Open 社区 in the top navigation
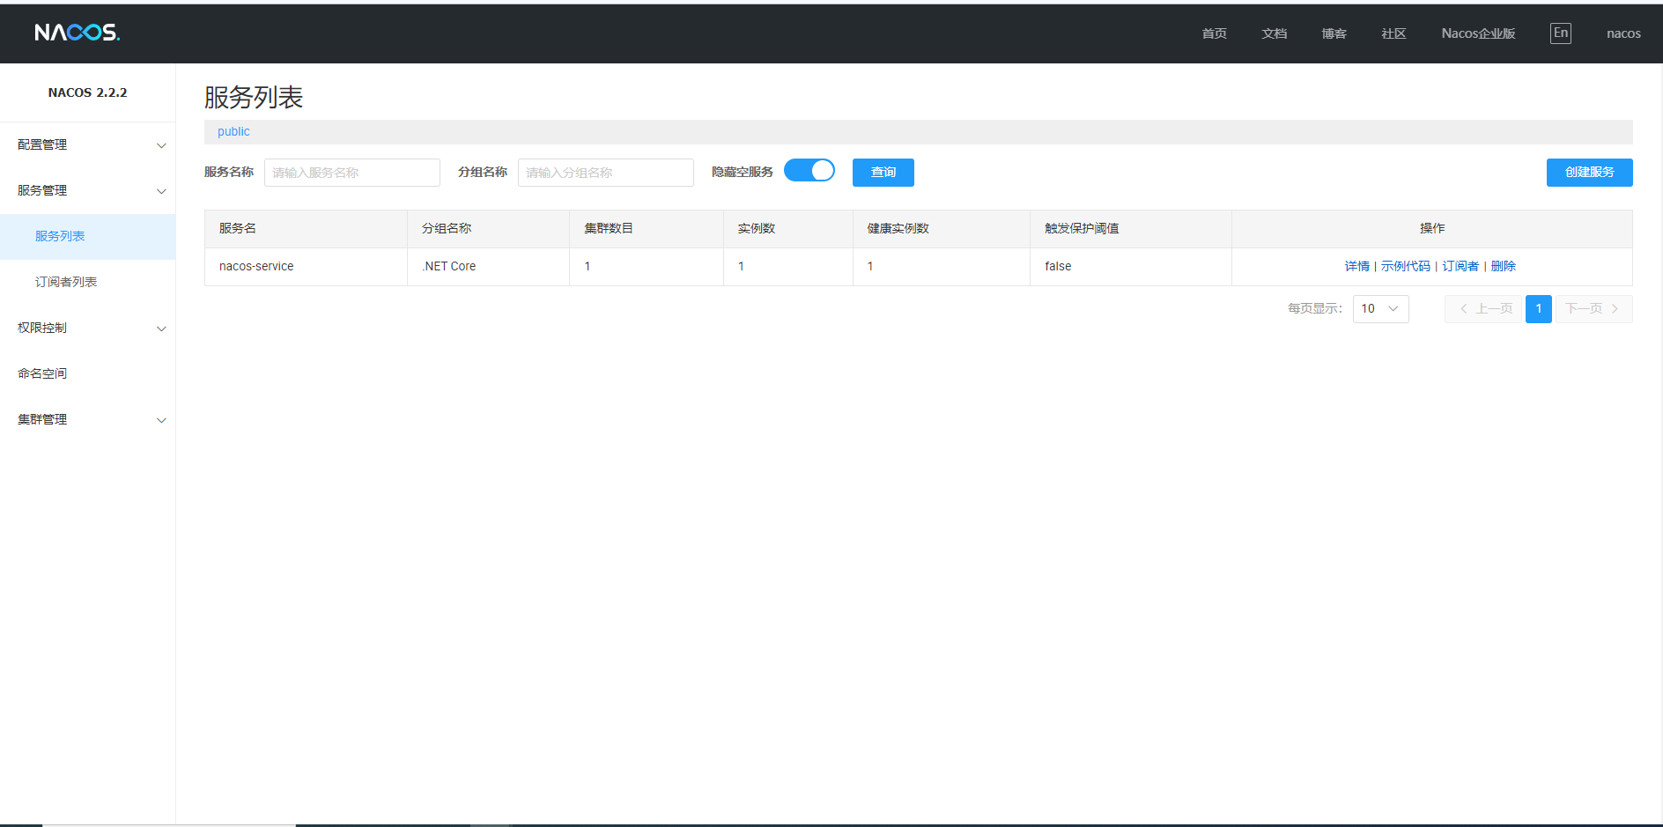This screenshot has width=1663, height=827. tap(1393, 33)
